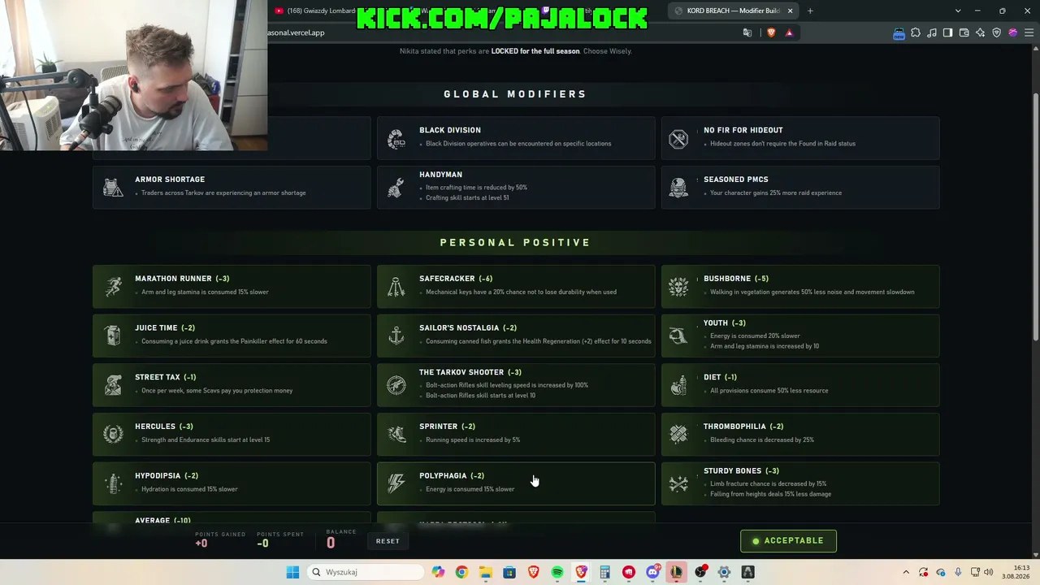Click the balance value 0
The image size is (1040, 585).
331,544
